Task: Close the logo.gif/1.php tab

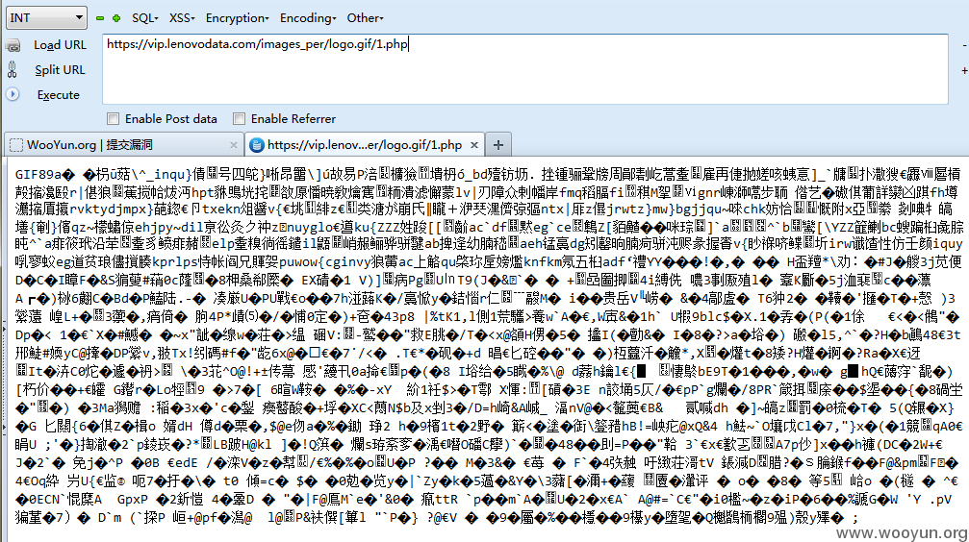Action: (x=474, y=145)
